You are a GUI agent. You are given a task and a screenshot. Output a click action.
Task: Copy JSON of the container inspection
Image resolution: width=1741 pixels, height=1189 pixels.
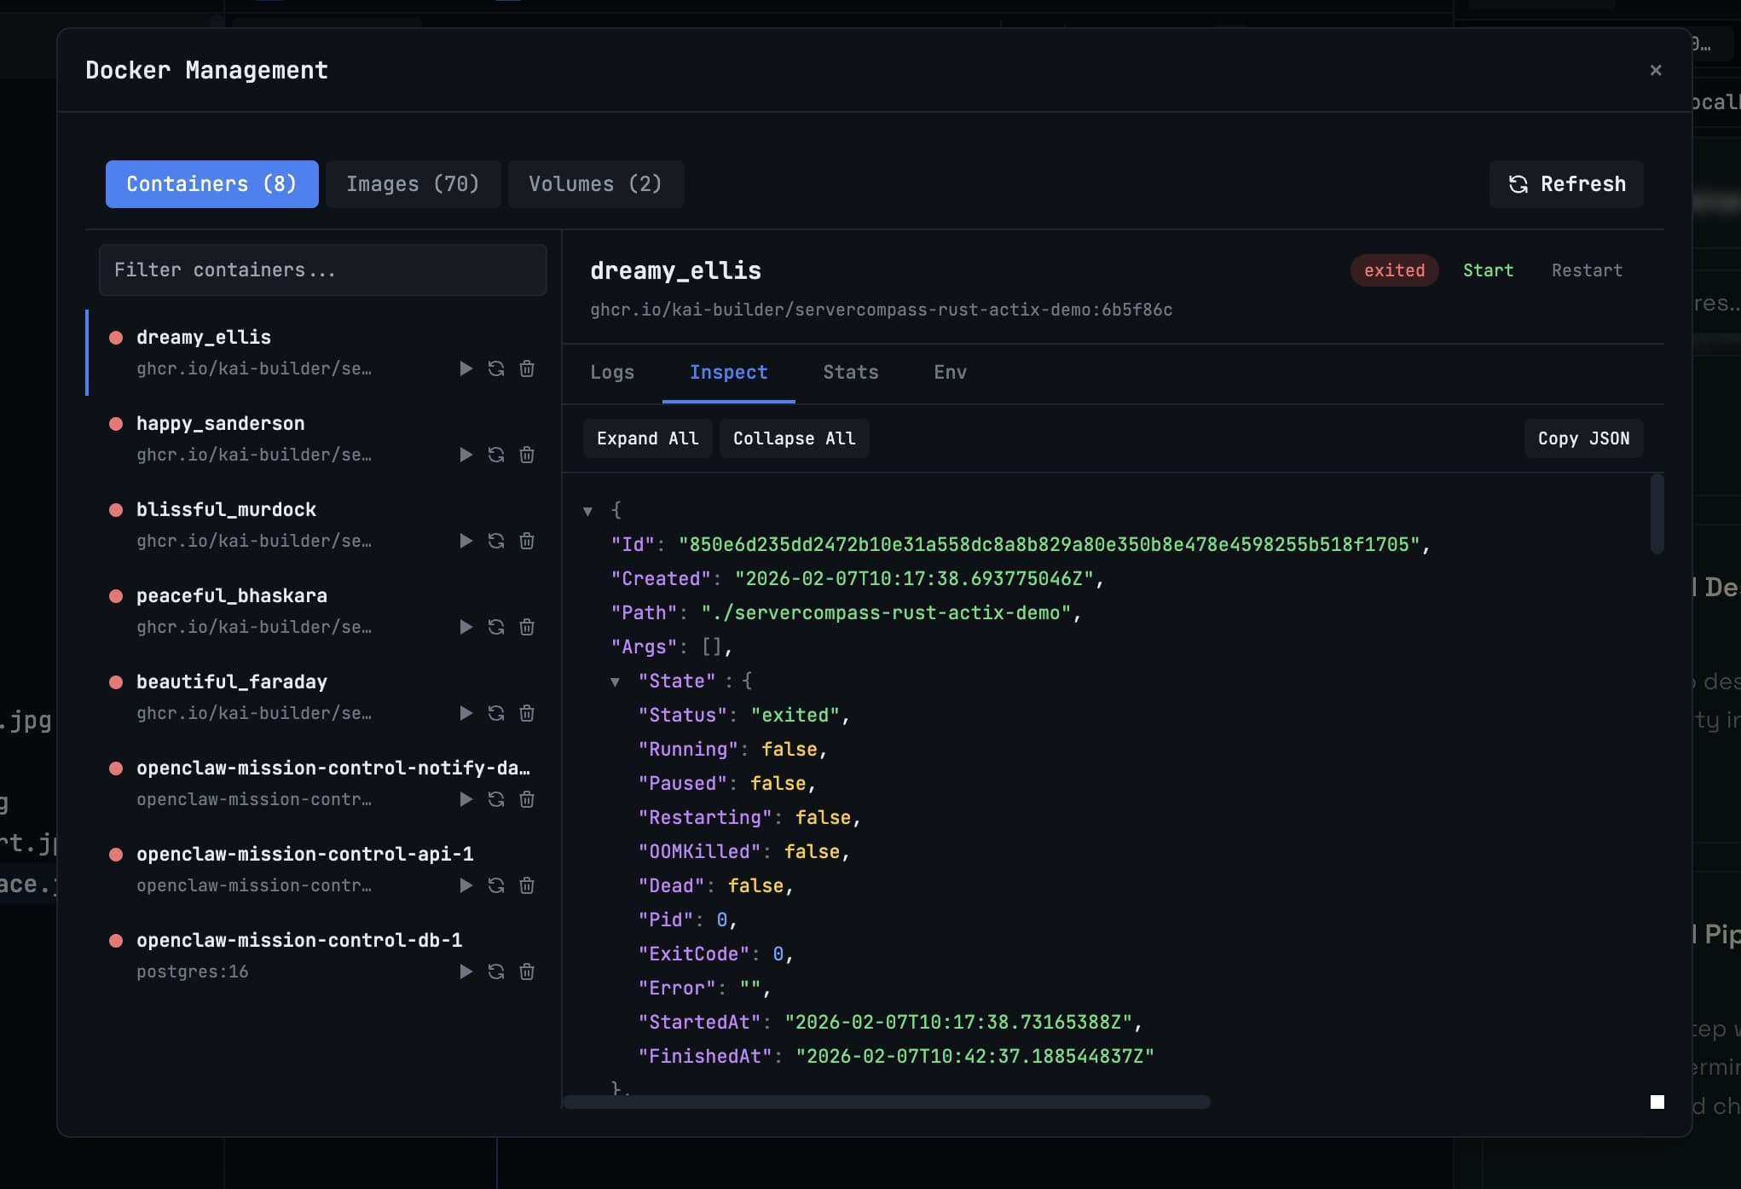[1582, 438]
